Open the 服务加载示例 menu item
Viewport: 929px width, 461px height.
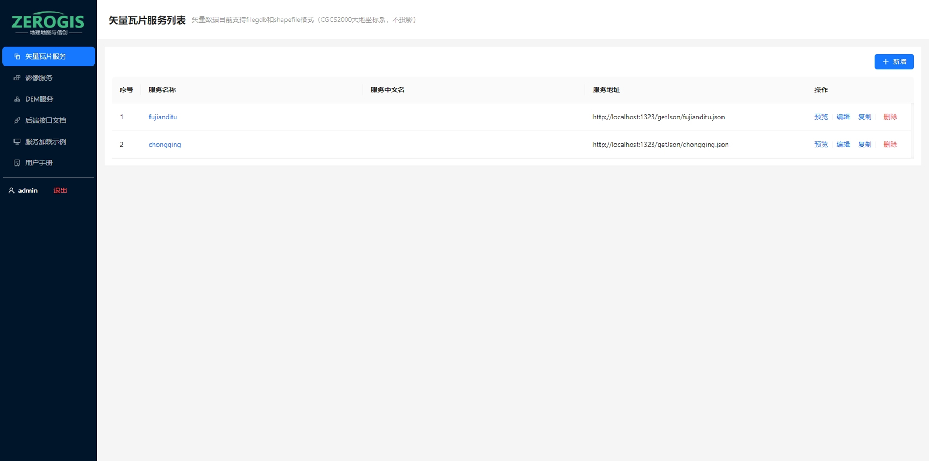coord(48,141)
